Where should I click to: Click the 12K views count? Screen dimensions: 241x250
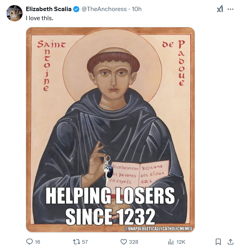pyautogui.click(x=181, y=242)
